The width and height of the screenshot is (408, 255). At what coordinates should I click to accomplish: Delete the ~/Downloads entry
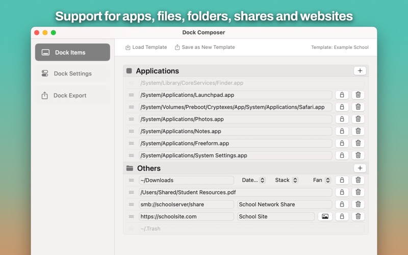click(358, 180)
